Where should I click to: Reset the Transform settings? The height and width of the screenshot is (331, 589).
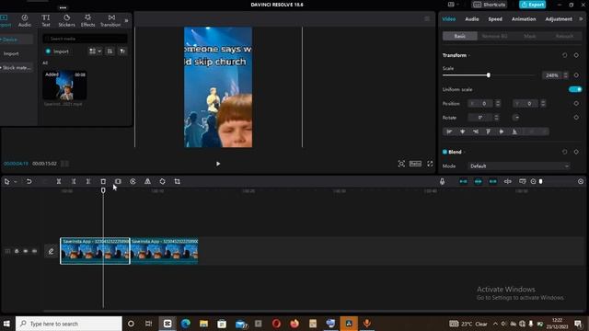tap(564, 55)
